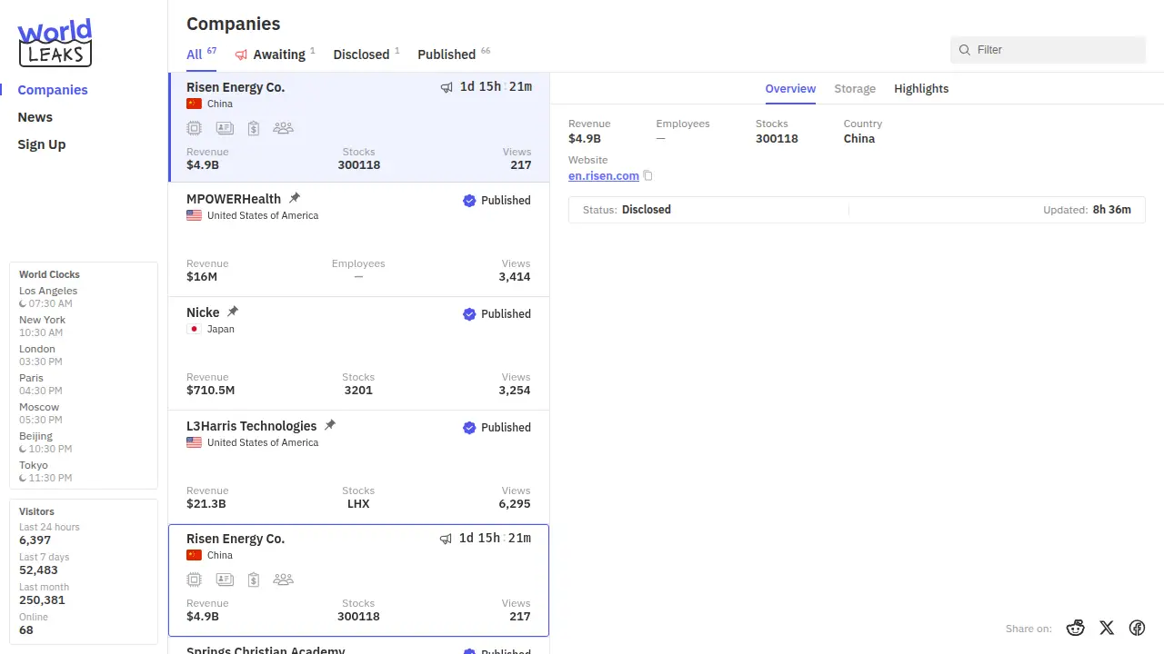Open the en.risen.com website link
This screenshot has height=654, width=1164.
(x=604, y=176)
